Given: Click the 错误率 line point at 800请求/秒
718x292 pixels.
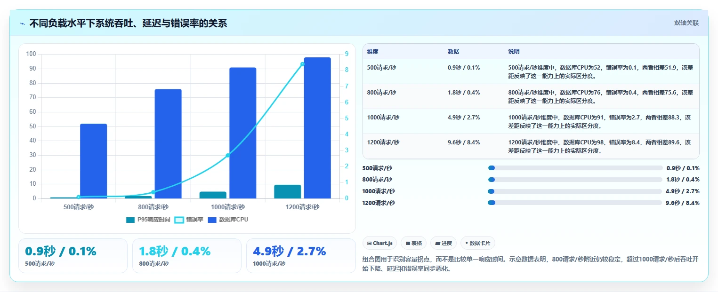Looking at the screenshot, I should (x=153, y=192).
